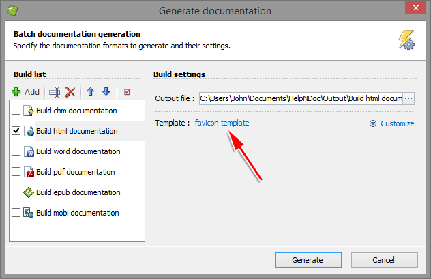Select Build chm documentation row
The height and width of the screenshot is (279, 431).
pyautogui.click(x=77, y=111)
